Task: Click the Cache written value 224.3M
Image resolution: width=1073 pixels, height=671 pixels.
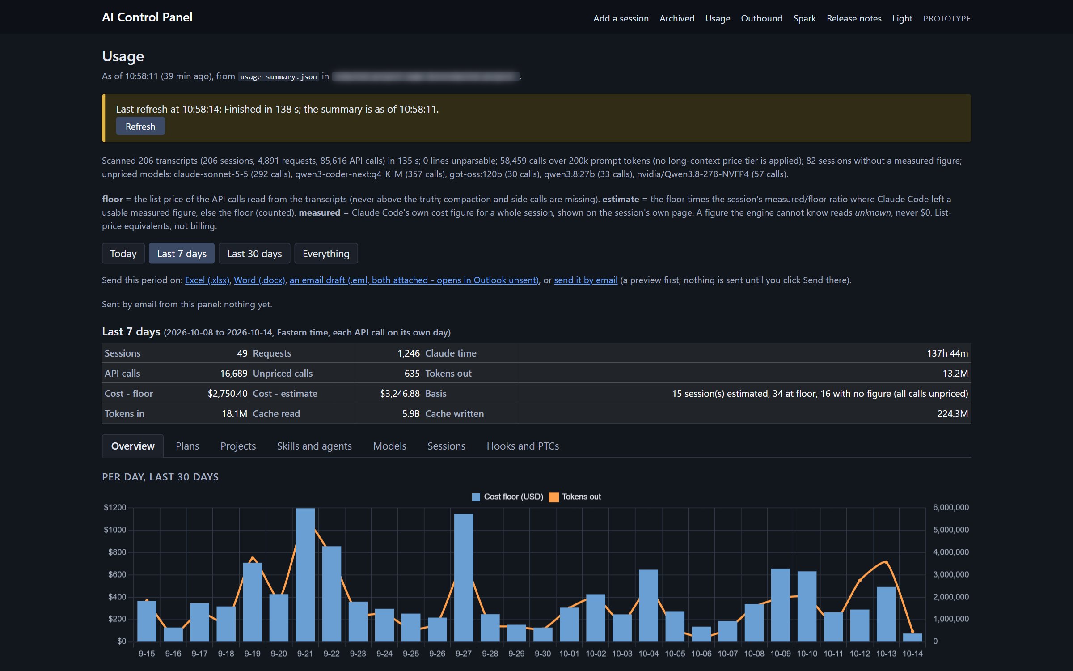Action: 953,414
